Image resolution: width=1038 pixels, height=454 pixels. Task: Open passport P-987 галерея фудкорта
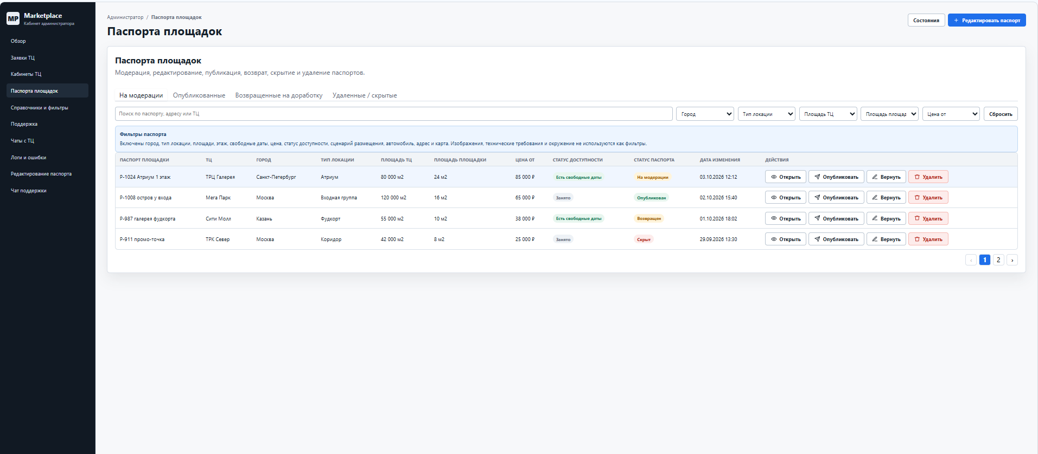pyautogui.click(x=785, y=218)
